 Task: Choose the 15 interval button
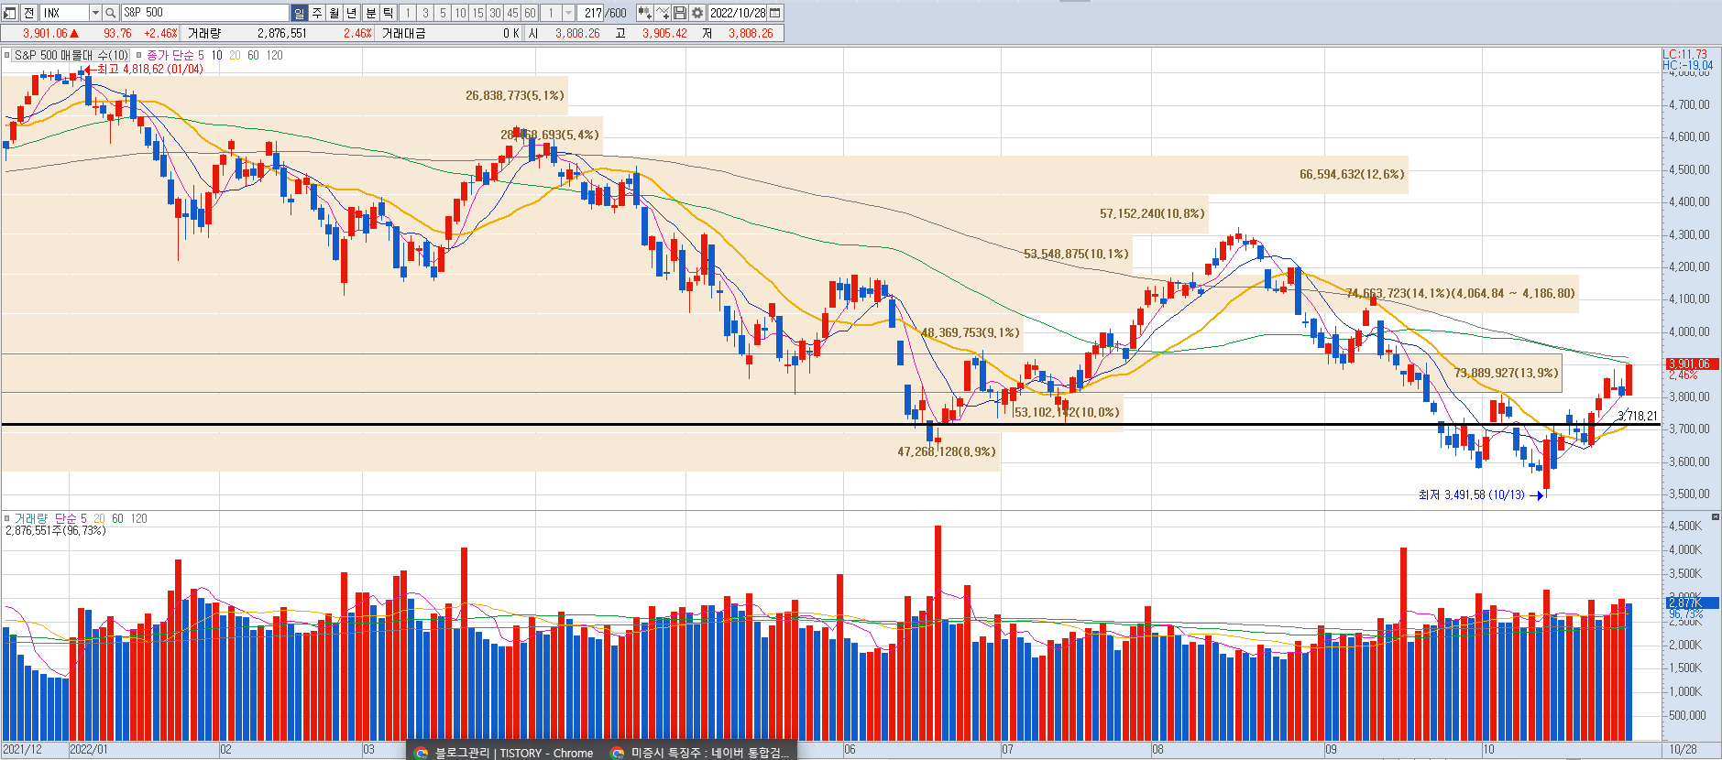pos(478,13)
